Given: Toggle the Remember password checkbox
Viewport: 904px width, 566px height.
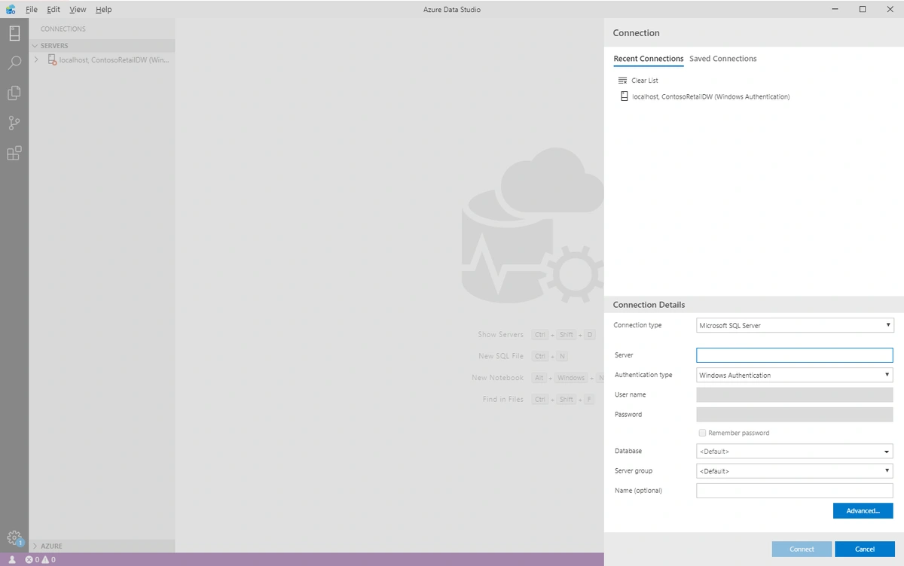Looking at the screenshot, I should [702, 433].
